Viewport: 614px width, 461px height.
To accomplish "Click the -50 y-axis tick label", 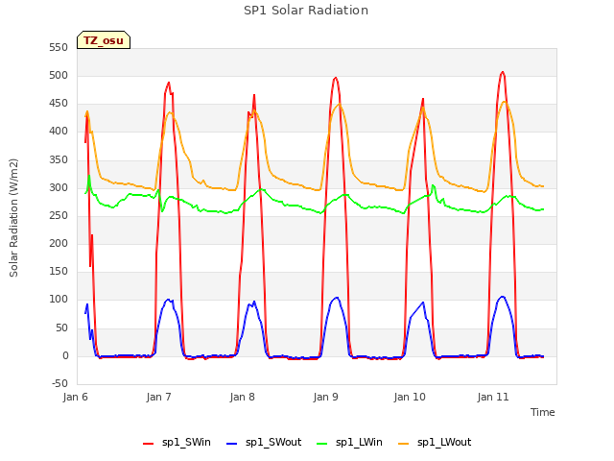I will pos(59,383).
